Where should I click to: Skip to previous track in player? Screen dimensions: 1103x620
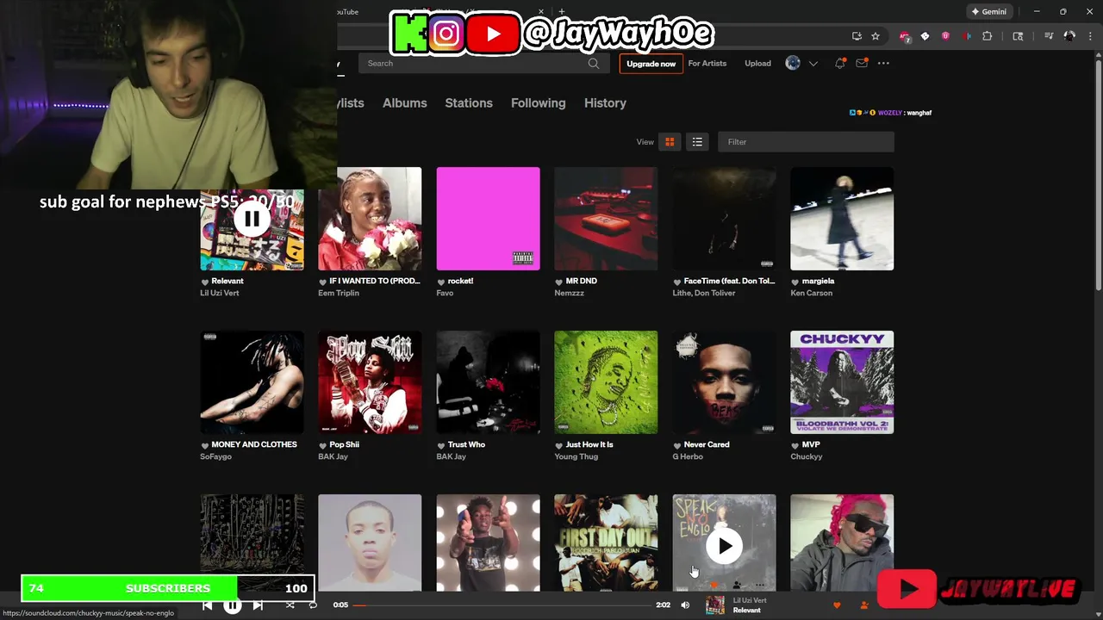tap(207, 605)
